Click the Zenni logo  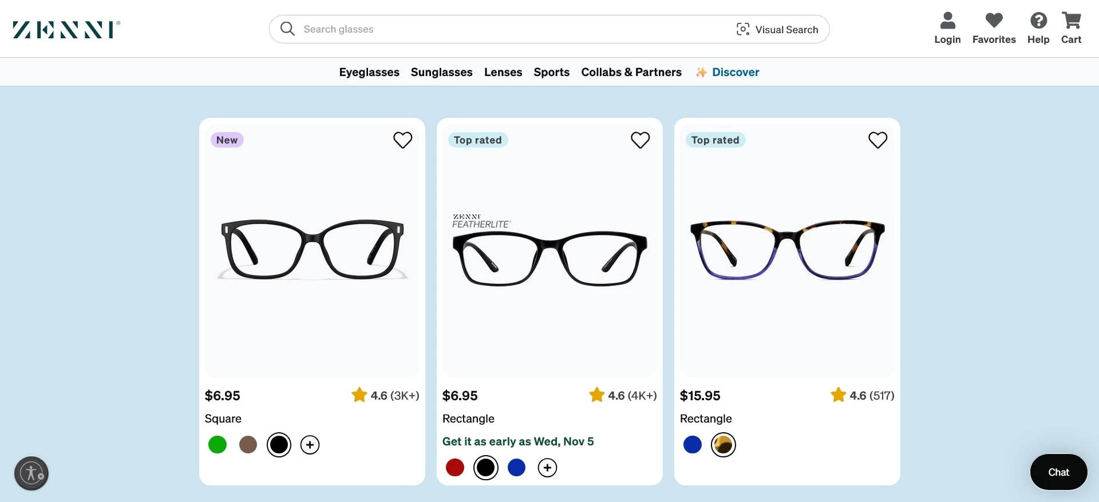[x=66, y=30]
